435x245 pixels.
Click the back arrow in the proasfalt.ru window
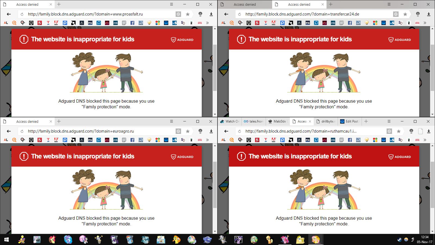click(x=9, y=14)
